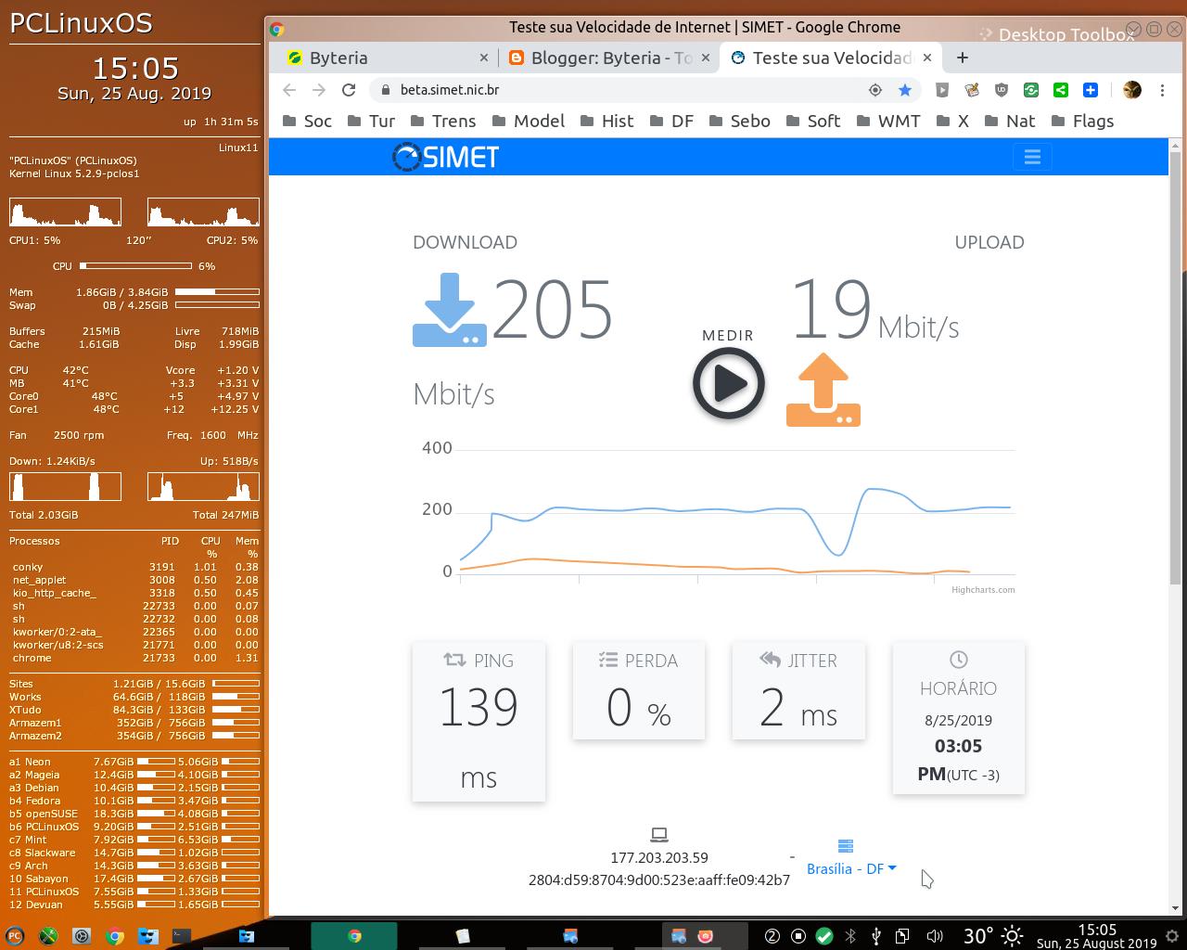Click the gray play-shield extension icon
1187x950 pixels.
(x=942, y=90)
